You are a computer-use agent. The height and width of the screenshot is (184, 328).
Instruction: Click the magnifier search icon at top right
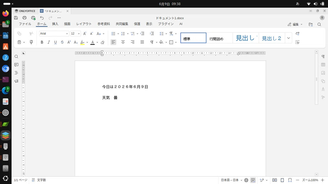319,24
